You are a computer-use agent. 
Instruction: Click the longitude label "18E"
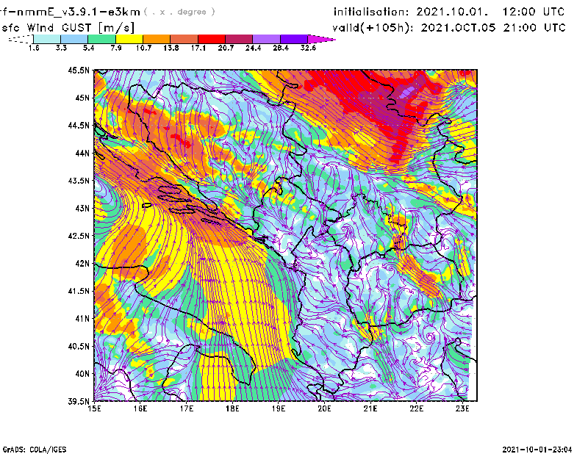point(232,408)
